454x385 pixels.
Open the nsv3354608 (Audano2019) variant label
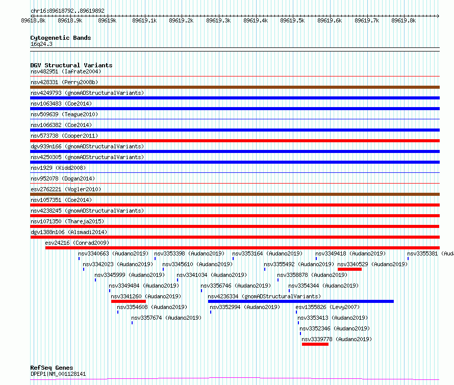point(152,307)
